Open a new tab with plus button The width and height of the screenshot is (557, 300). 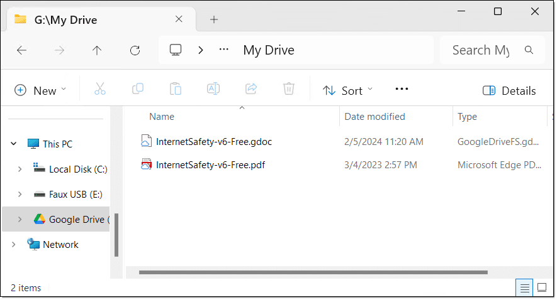point(214,19)
